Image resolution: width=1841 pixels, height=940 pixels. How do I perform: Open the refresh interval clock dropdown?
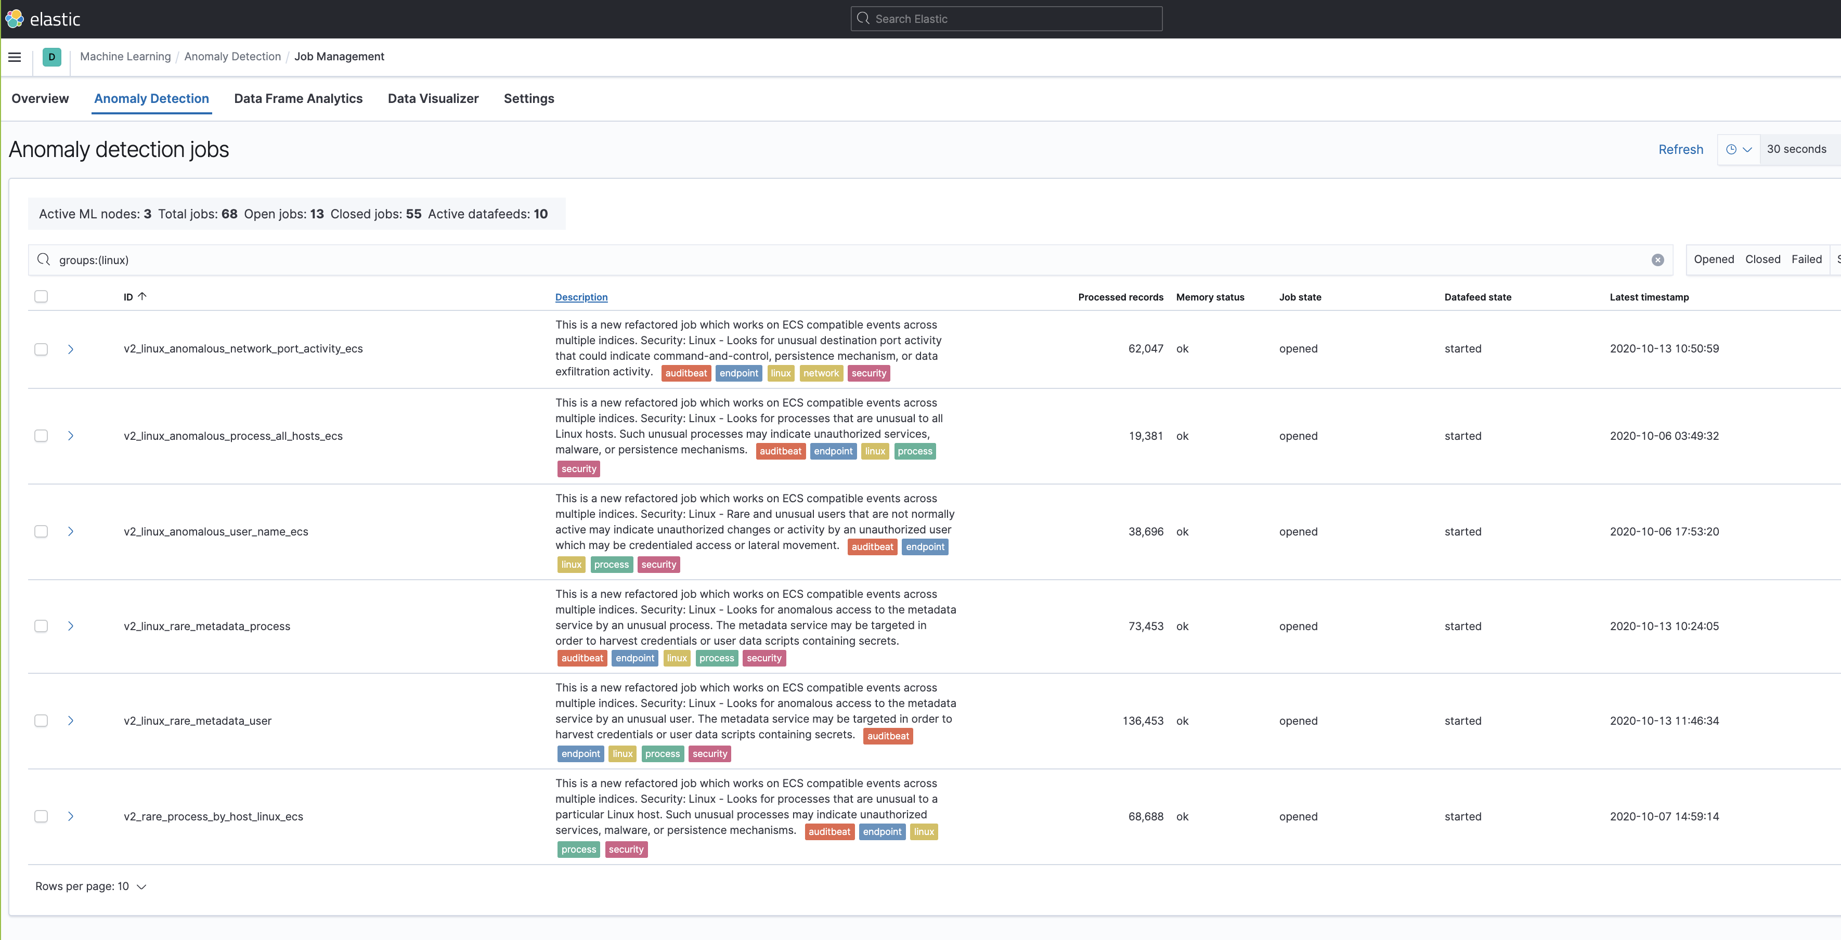point(1738,149)
